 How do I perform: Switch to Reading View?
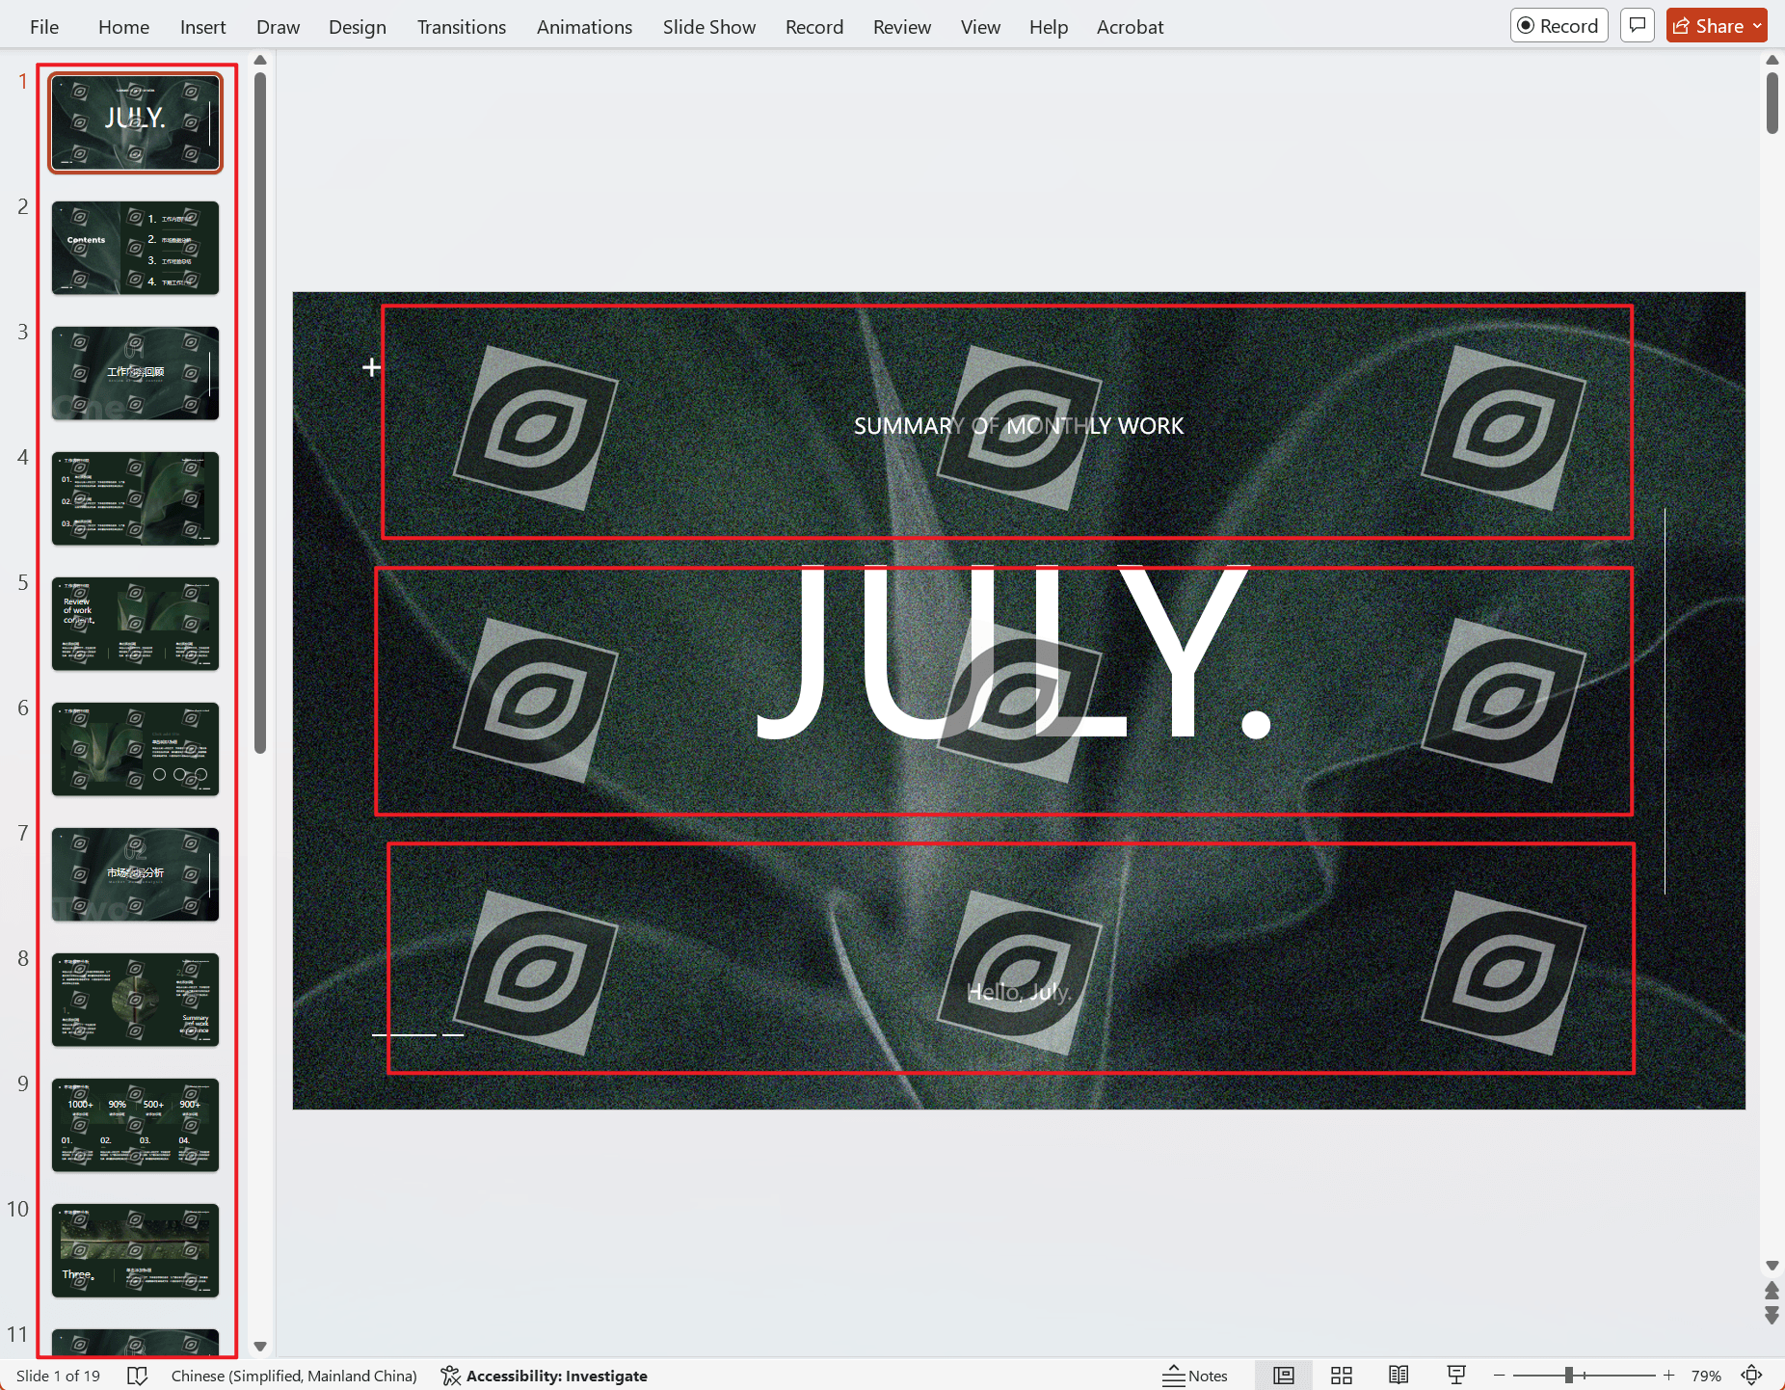click(1399, 1376)
